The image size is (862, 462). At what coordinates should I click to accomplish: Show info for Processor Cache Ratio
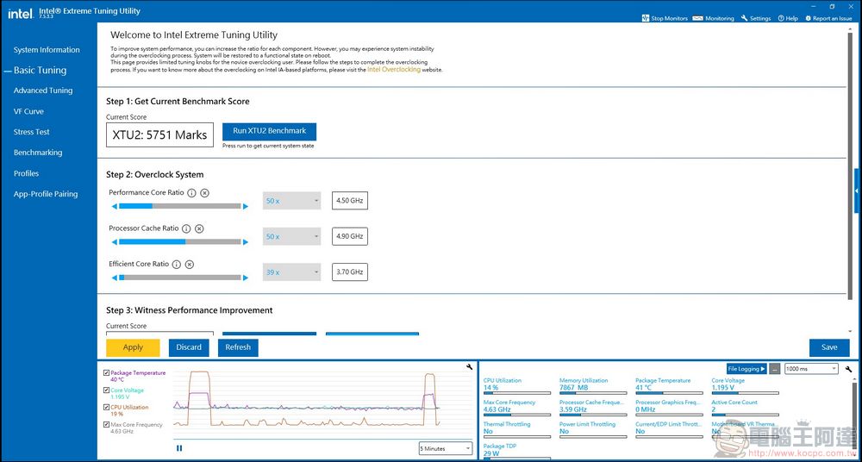pyautogui.click(x=186, y=228)
